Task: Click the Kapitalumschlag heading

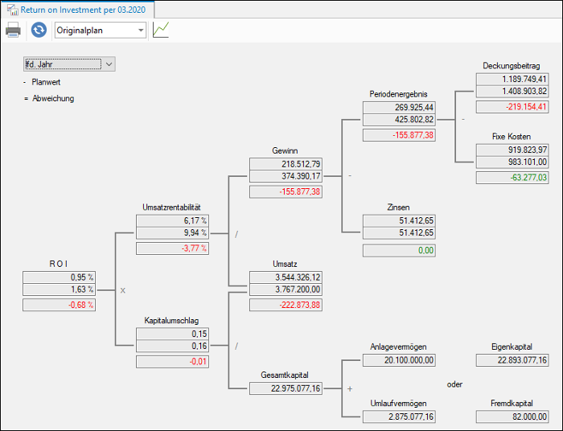Action: point(171,321)
